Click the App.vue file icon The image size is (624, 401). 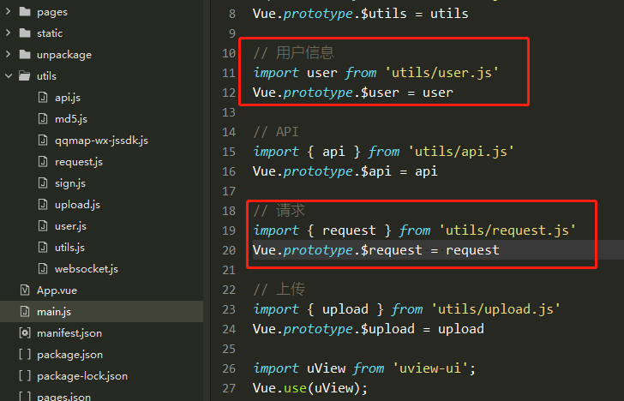pyautogui.click(x=25, y=290)
